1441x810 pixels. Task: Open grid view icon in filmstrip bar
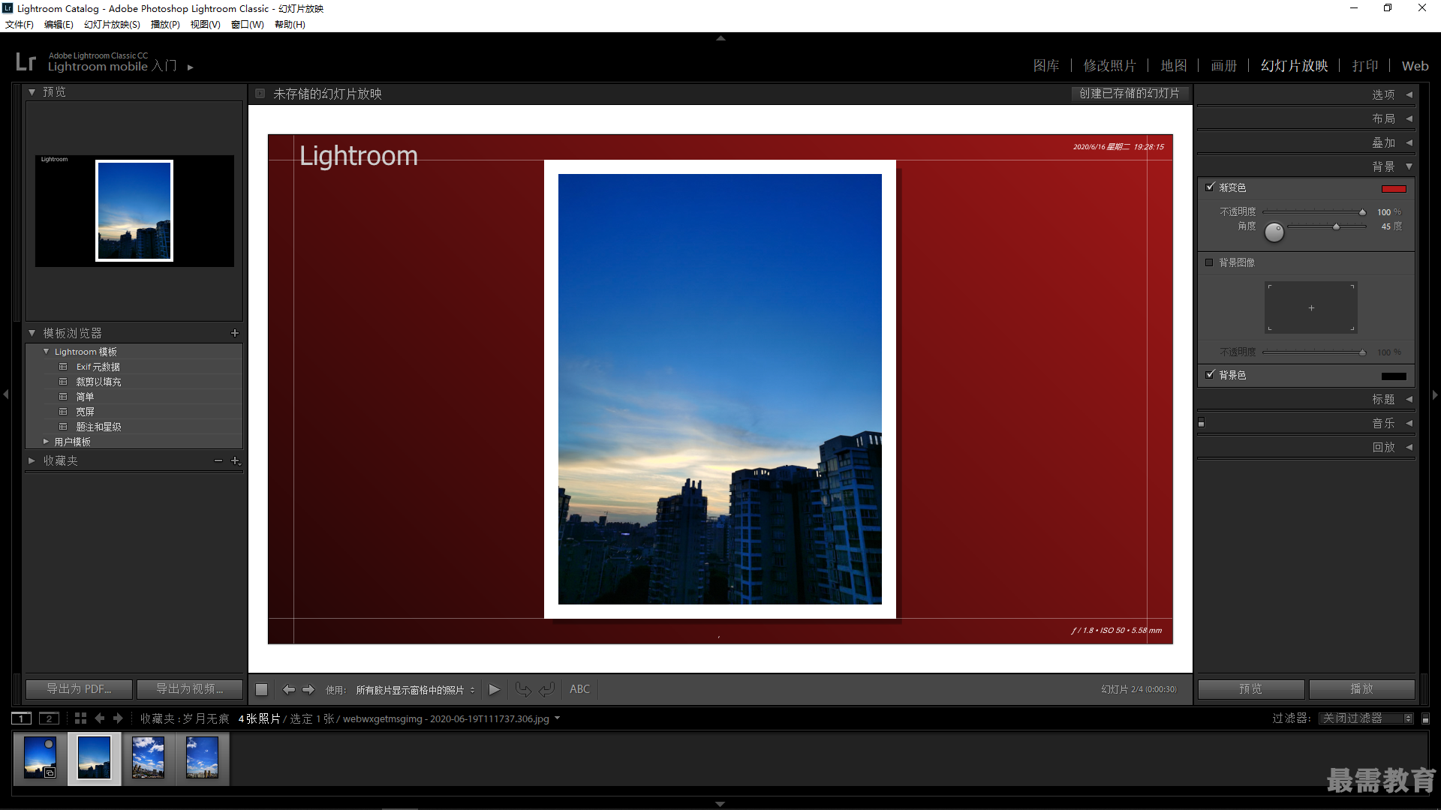tap(80, 718)
